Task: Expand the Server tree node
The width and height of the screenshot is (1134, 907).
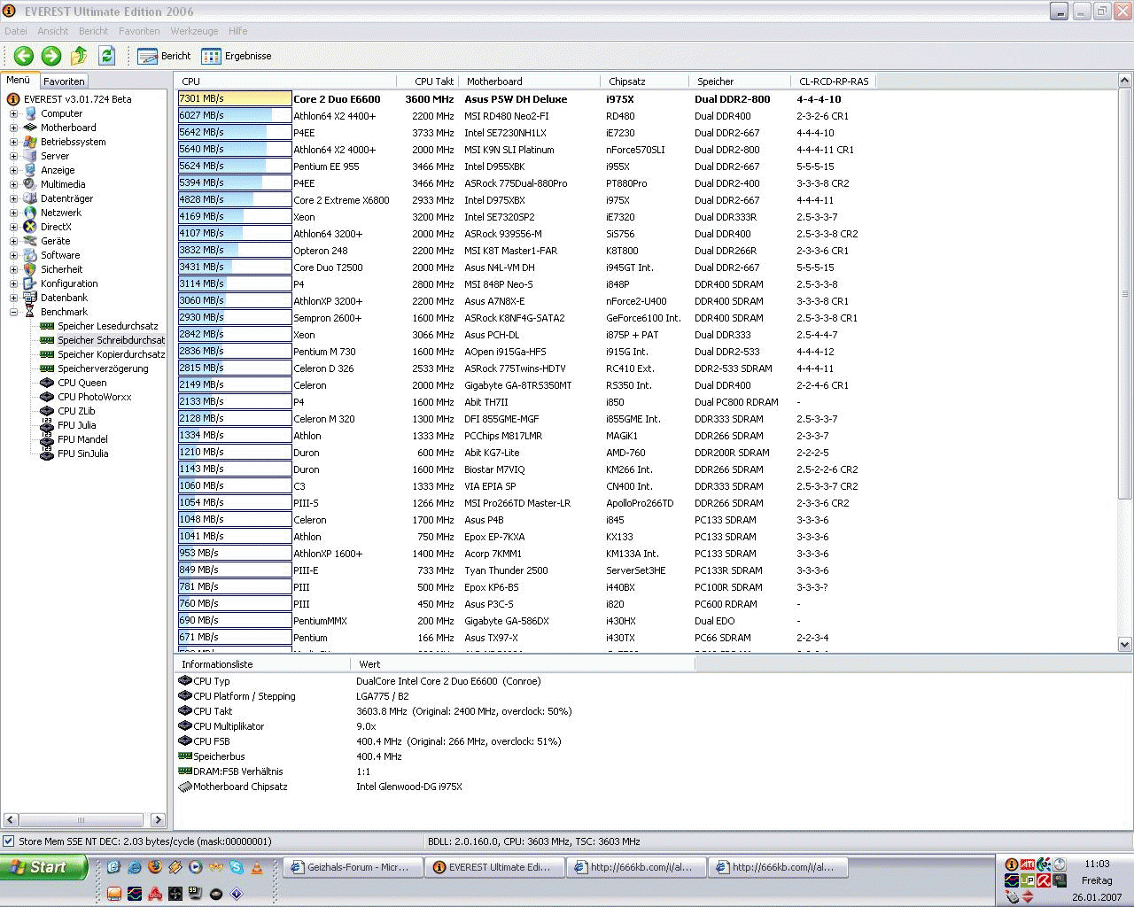Action: 13,156
